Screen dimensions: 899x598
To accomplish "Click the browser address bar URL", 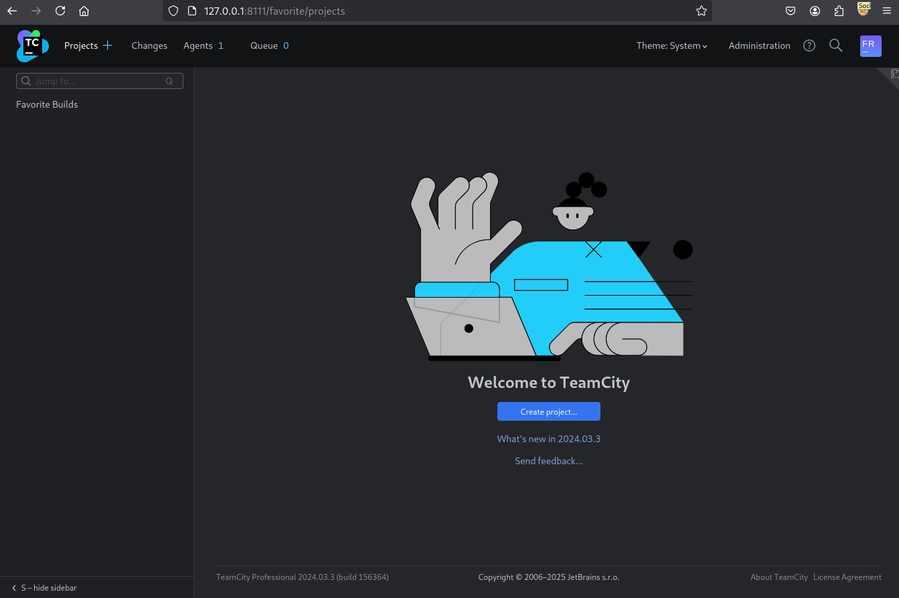I will (x=274, y=11).
